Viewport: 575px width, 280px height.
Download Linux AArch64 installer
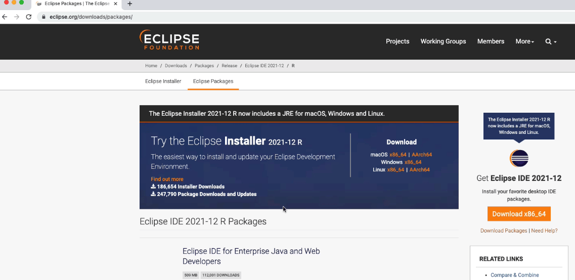point(420,170)
